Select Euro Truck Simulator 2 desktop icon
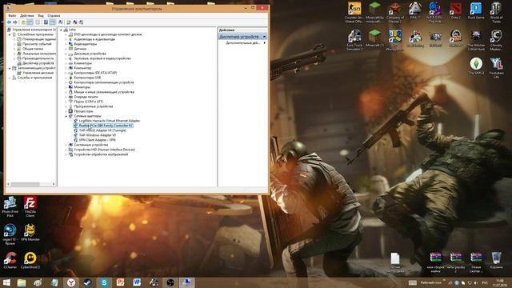The image size is (512, 288). (354, 40)
